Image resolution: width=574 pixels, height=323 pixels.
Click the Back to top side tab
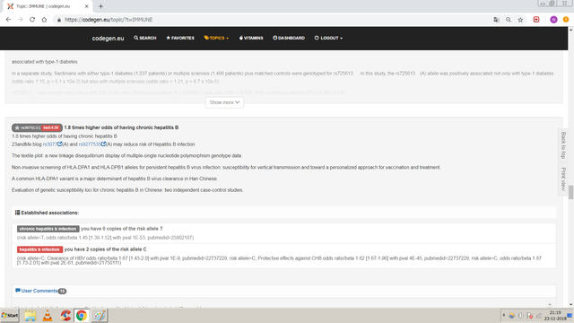tap(563, 145)
